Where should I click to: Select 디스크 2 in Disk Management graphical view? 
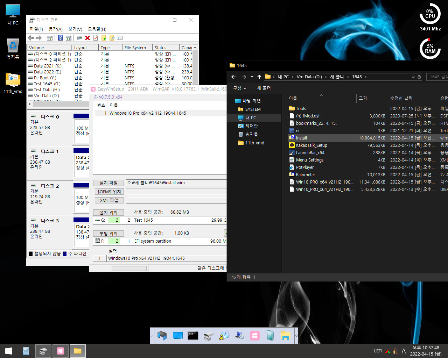click(50, 198)
